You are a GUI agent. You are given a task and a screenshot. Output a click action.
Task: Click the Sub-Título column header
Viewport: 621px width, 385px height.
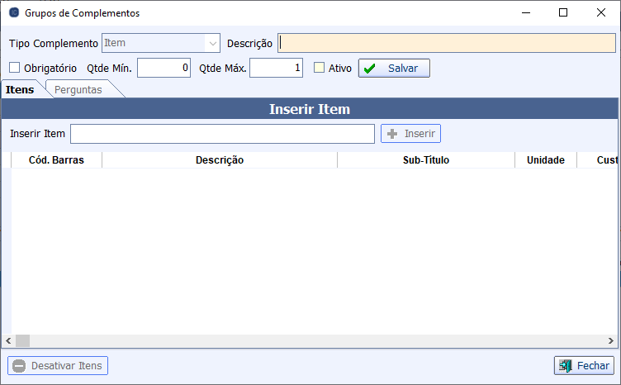pyautogui.click(x=425, y=160)
